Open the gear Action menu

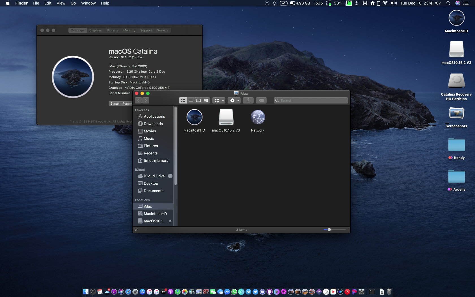[235, 100]
